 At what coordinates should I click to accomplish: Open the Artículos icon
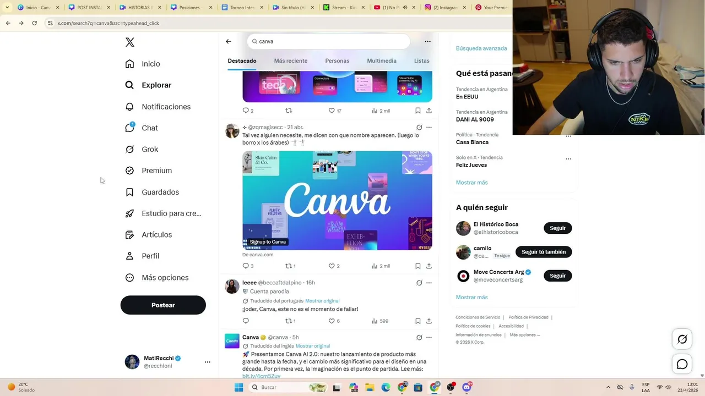click(129, 235)
